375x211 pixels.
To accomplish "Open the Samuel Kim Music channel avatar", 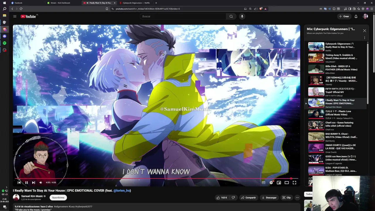I will tap(16, 198).
